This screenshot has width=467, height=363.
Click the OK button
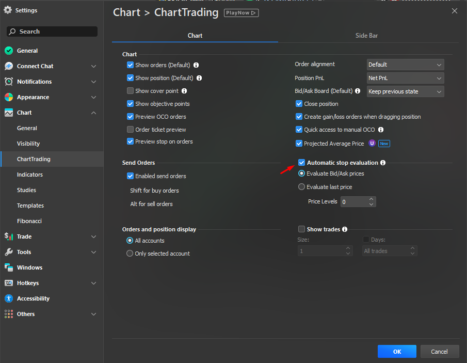click(x=397, y=352)
